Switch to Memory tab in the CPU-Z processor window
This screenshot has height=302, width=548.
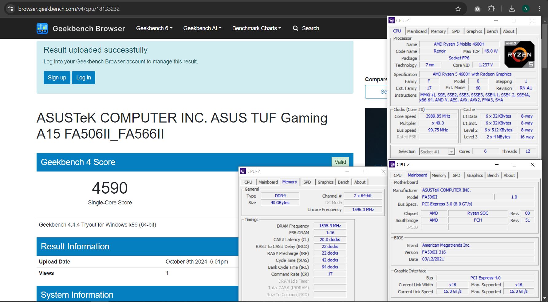click(438, 31)
